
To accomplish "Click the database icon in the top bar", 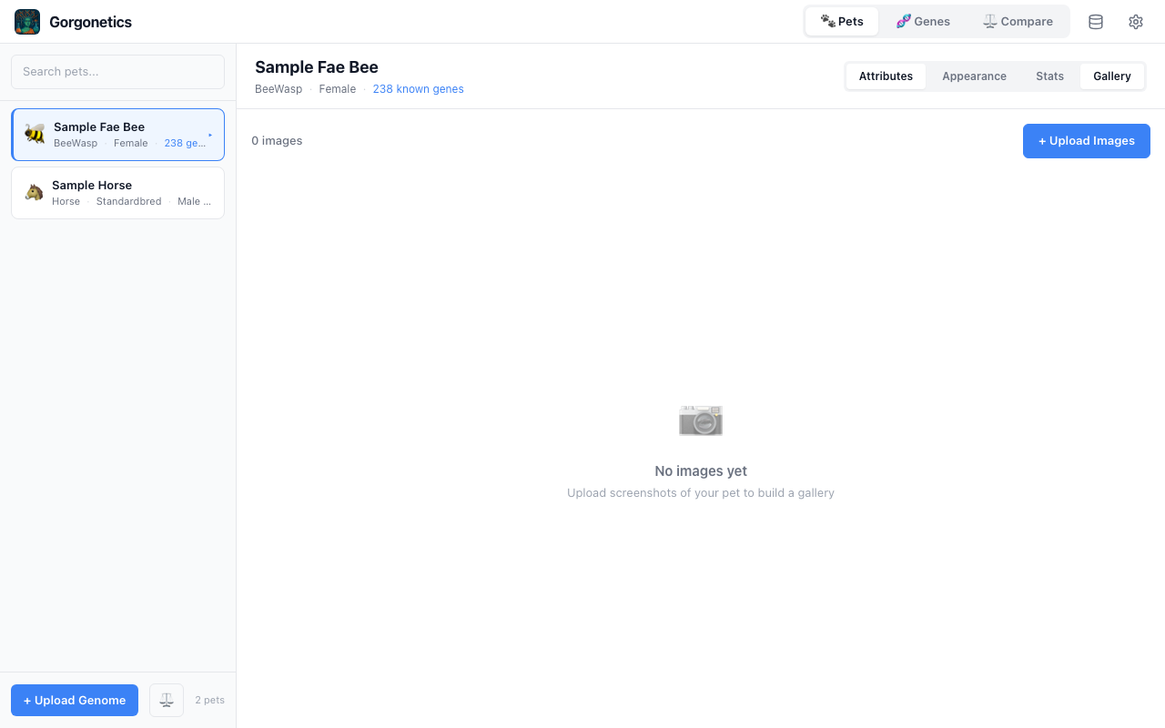I will (x=1095, y=21).
